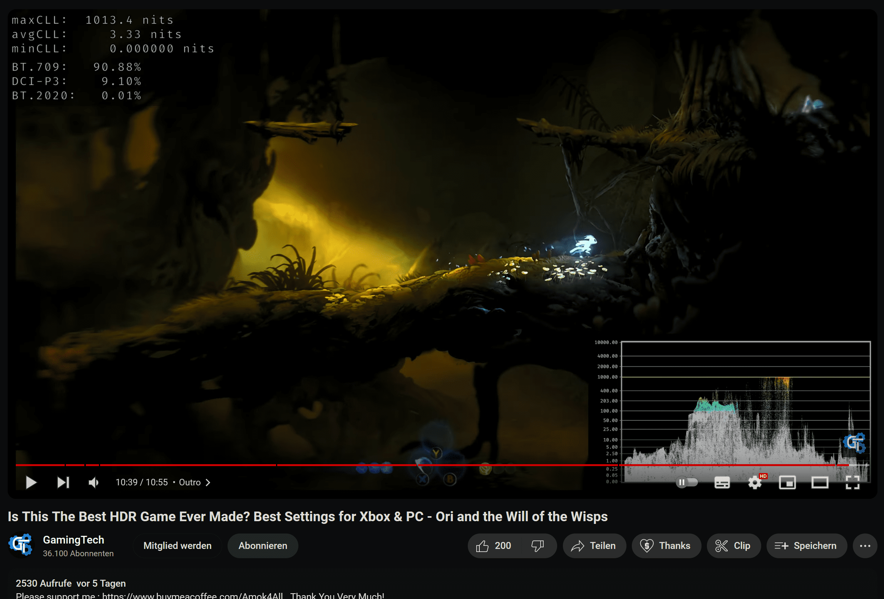The height and width of the screenshot is (599, 884).
Task: Skip to the next video
Action: click(63, 482)
